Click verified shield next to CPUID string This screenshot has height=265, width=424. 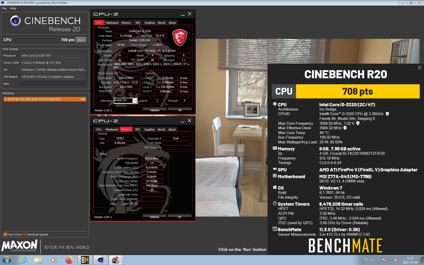[387, 114]
